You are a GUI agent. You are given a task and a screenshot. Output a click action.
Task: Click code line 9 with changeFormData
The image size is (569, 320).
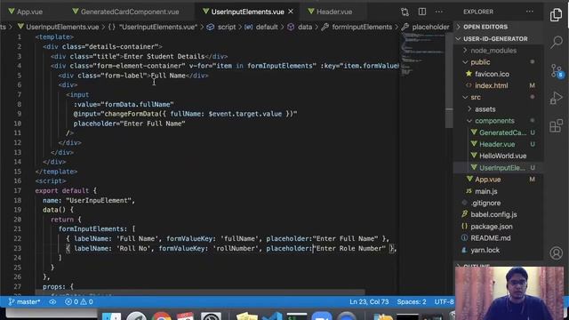click(x=185, y=114)
